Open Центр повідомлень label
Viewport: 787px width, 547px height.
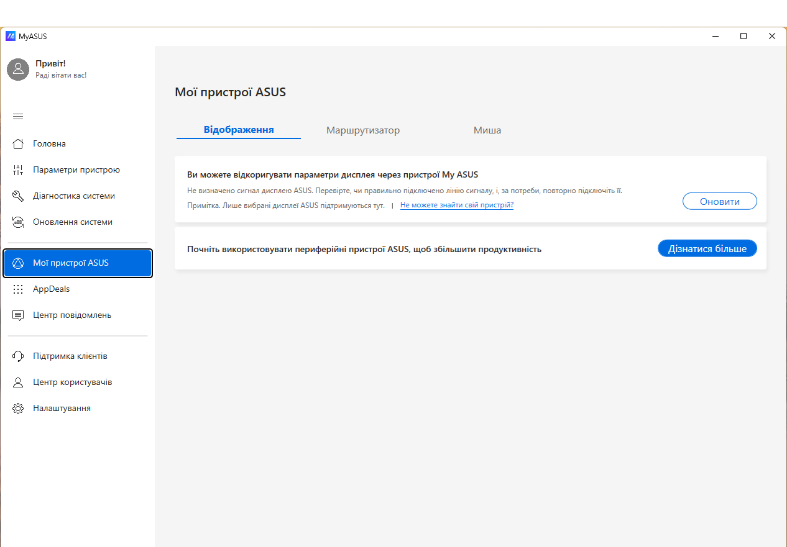click(x=72, y=315)
